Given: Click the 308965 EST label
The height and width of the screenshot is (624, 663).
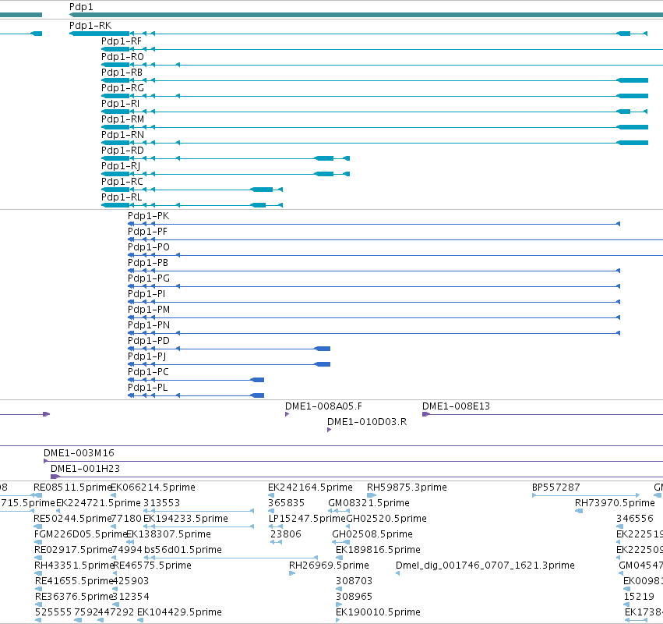Looking at the screenshot, I should point(354,597).
